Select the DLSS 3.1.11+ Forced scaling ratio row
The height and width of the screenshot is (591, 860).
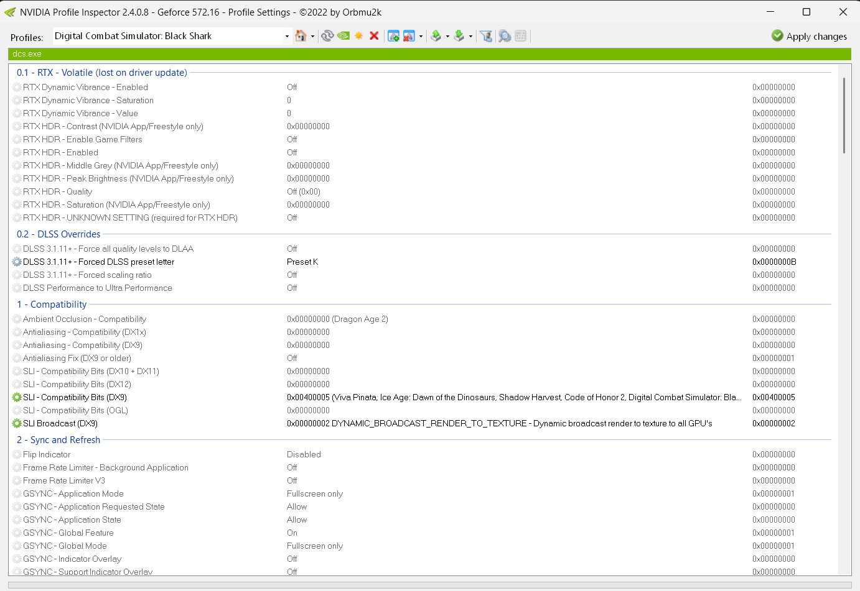point(87,275)
